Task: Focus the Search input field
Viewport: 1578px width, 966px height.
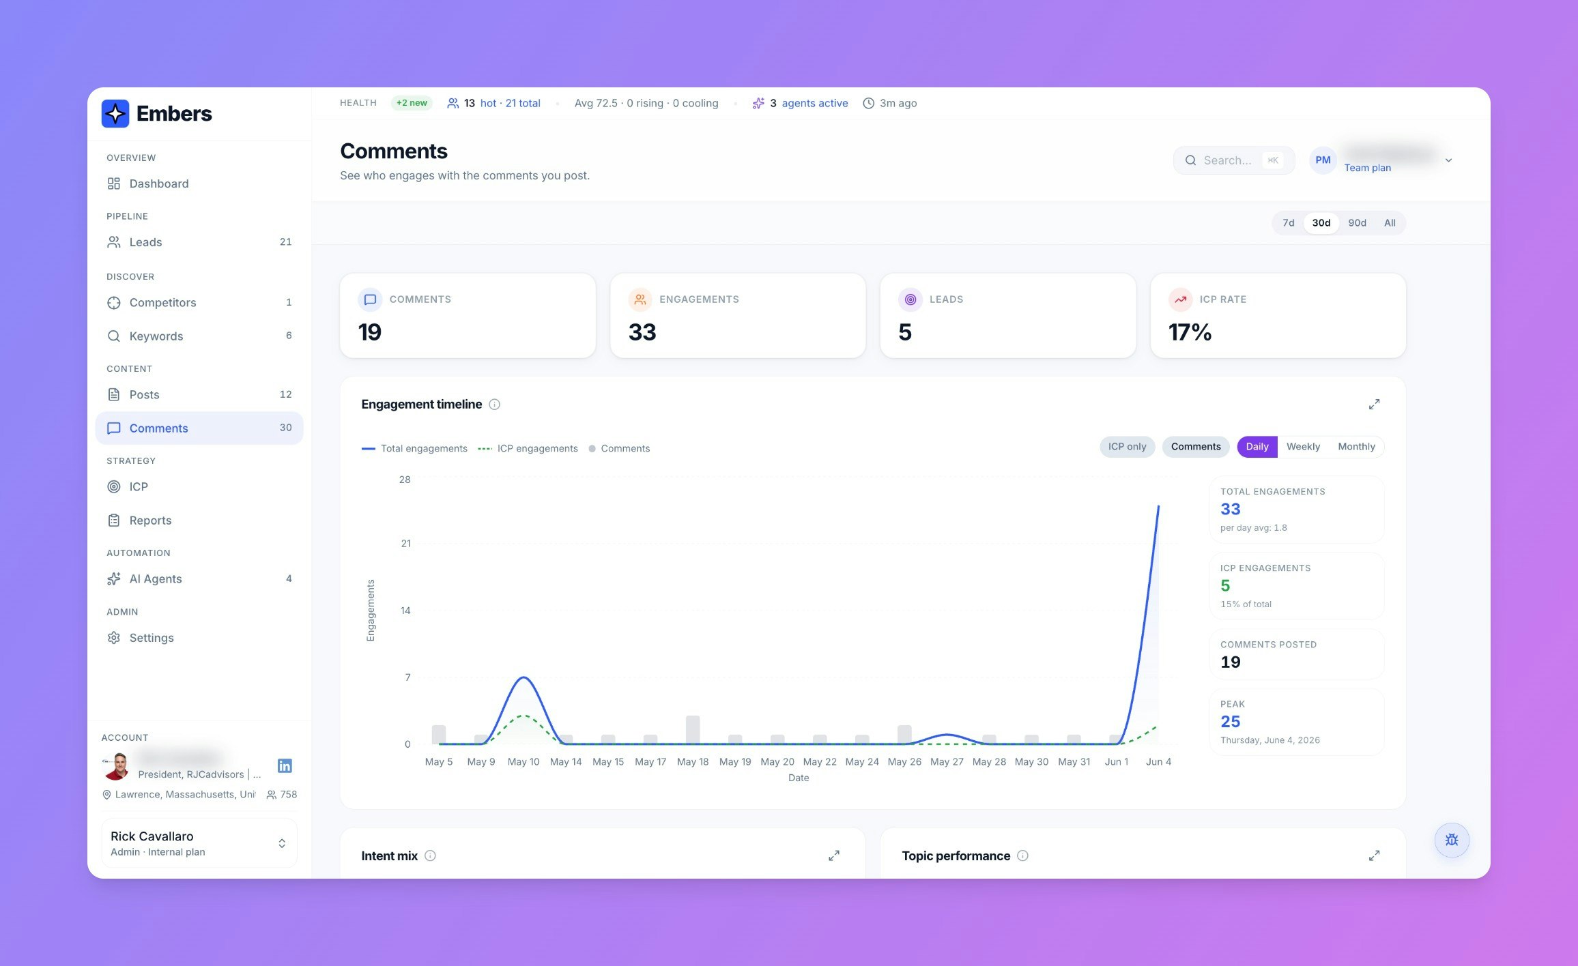Action: [1234, 160]
